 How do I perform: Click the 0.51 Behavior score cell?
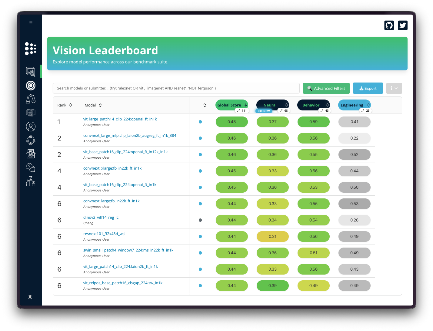coord(314,253)
